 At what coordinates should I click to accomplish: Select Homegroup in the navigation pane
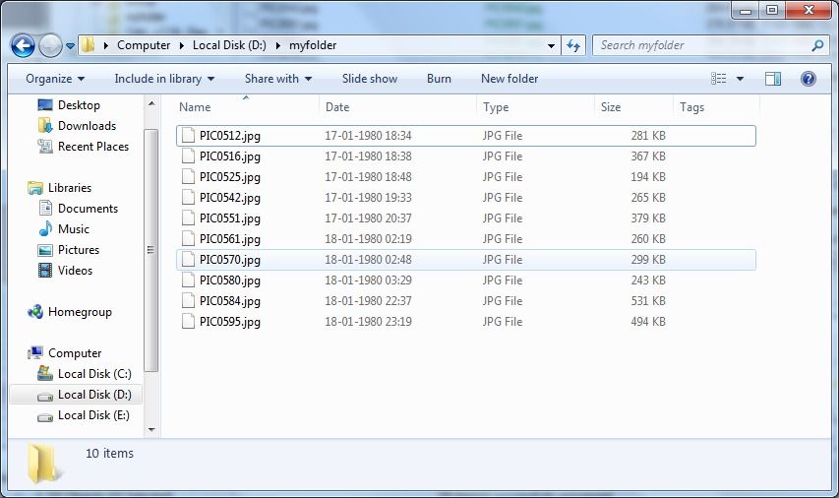coord(70,312)
